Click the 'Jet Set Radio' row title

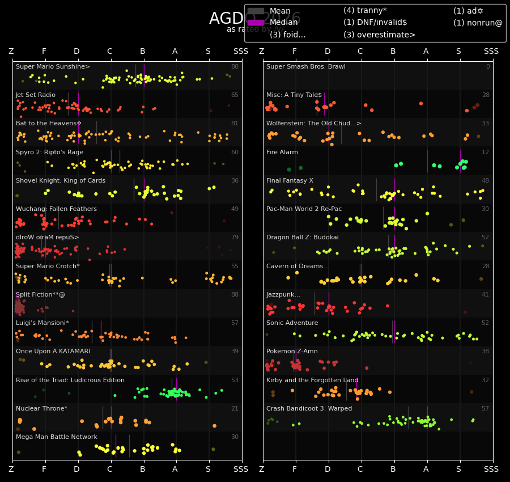pyautogui.click(x=36, y=95)
